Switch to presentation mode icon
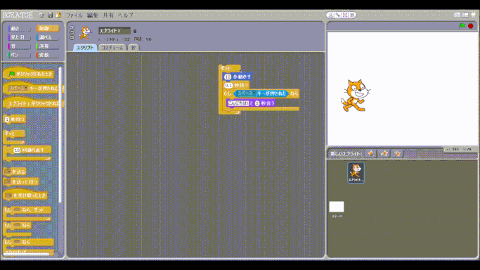This screenshot has height=270, width=480. coord(473,15)
